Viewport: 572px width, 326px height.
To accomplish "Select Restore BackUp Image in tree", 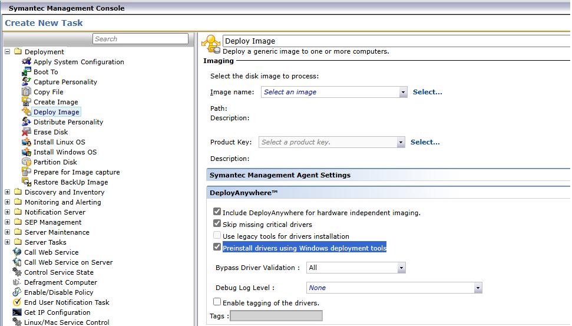I will (x=71, y=182).
